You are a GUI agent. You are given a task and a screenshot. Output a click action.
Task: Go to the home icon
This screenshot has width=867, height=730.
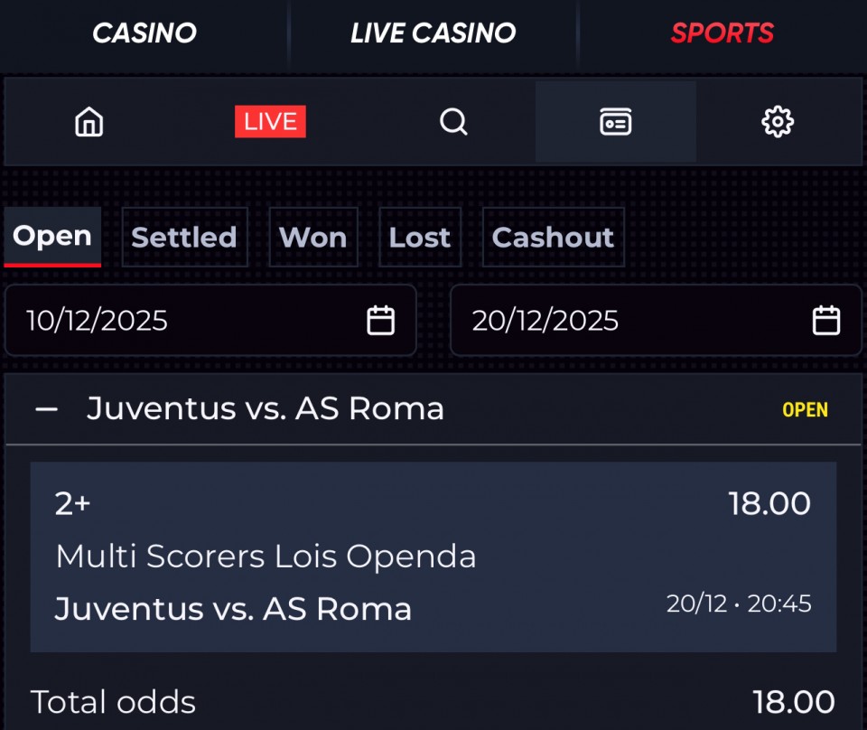pyautogui.click(x=89, y=121)
